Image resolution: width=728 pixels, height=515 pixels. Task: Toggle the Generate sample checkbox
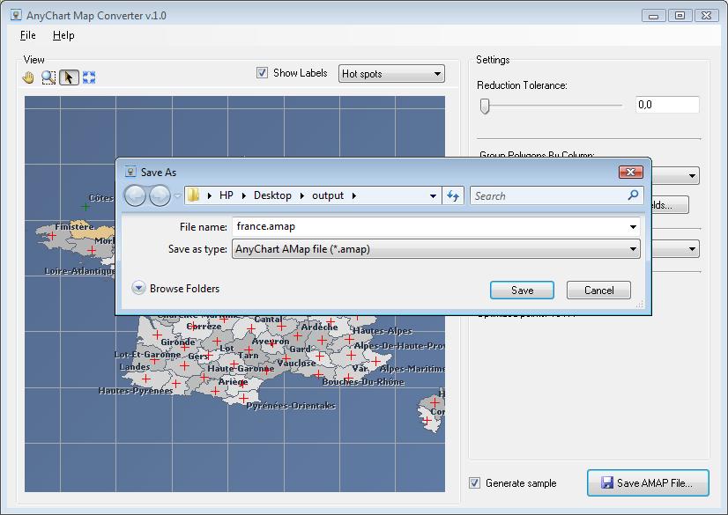475,482
